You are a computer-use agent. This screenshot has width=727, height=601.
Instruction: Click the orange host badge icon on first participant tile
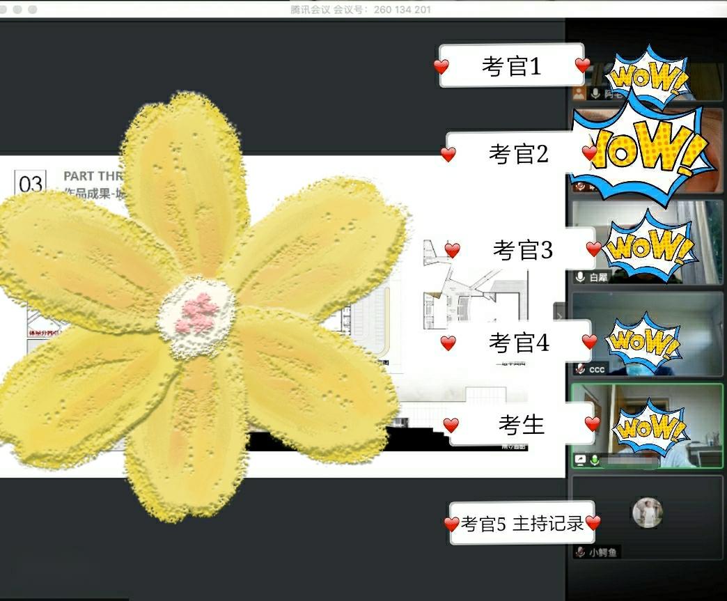point(579,93)
